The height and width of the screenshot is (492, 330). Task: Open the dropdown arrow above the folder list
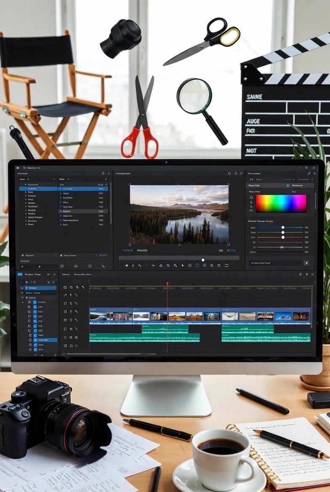pos(54,179)
